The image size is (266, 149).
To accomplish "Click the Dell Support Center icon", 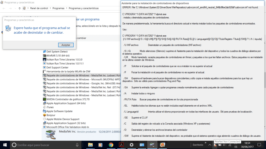I will click(x=44, y=67).
